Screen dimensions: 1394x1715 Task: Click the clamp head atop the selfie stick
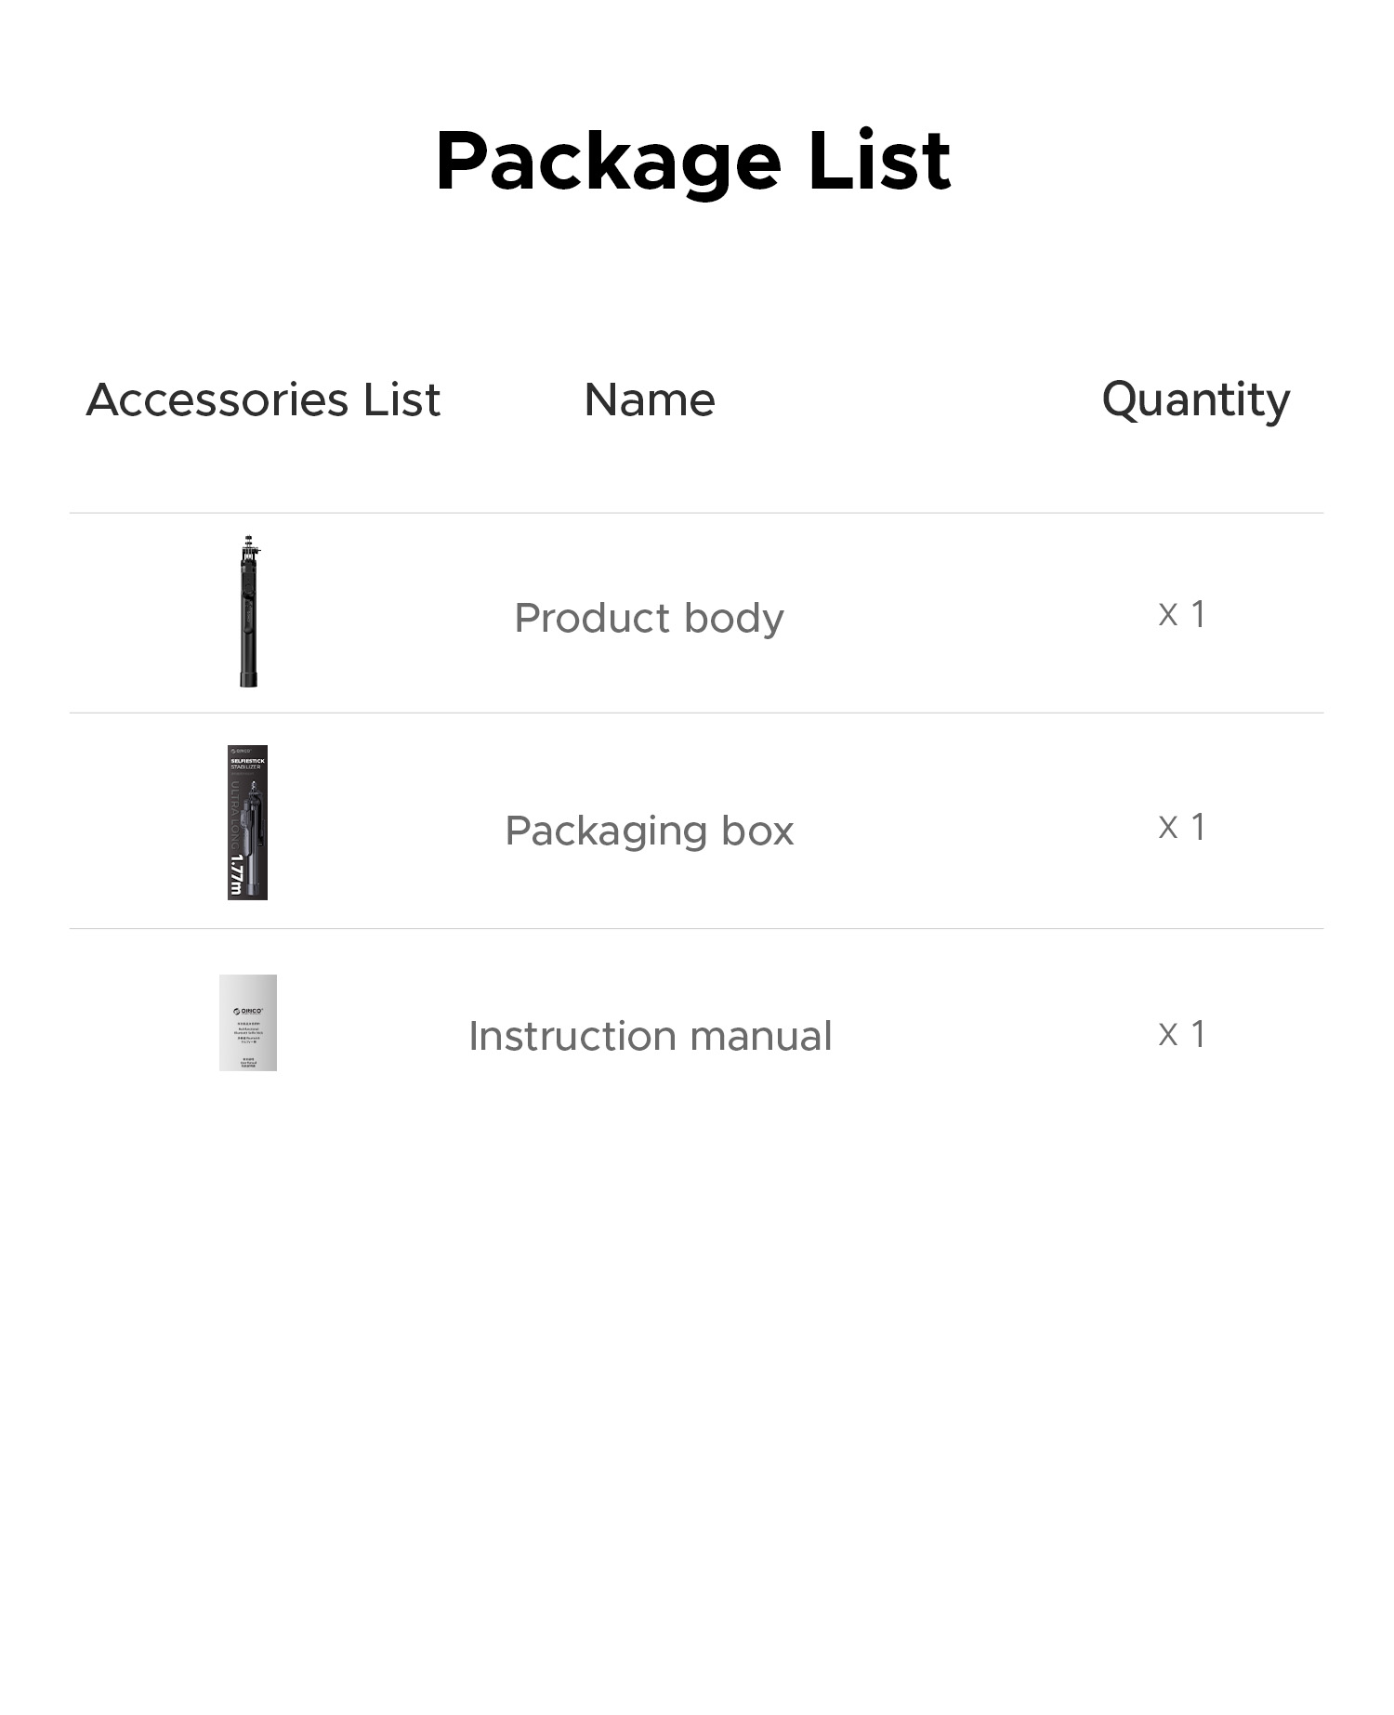click(249, 547)
